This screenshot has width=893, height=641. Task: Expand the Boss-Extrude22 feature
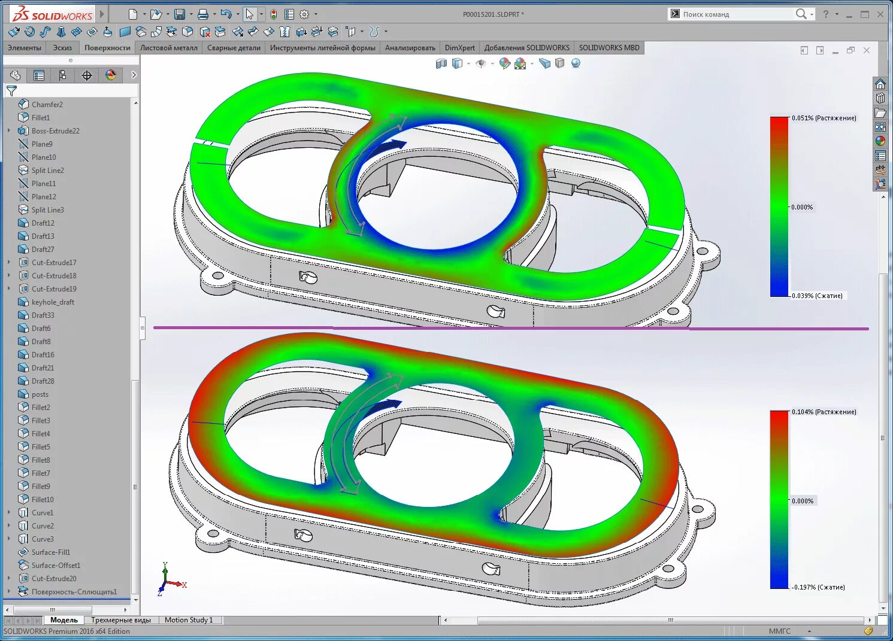coord(8,130)
